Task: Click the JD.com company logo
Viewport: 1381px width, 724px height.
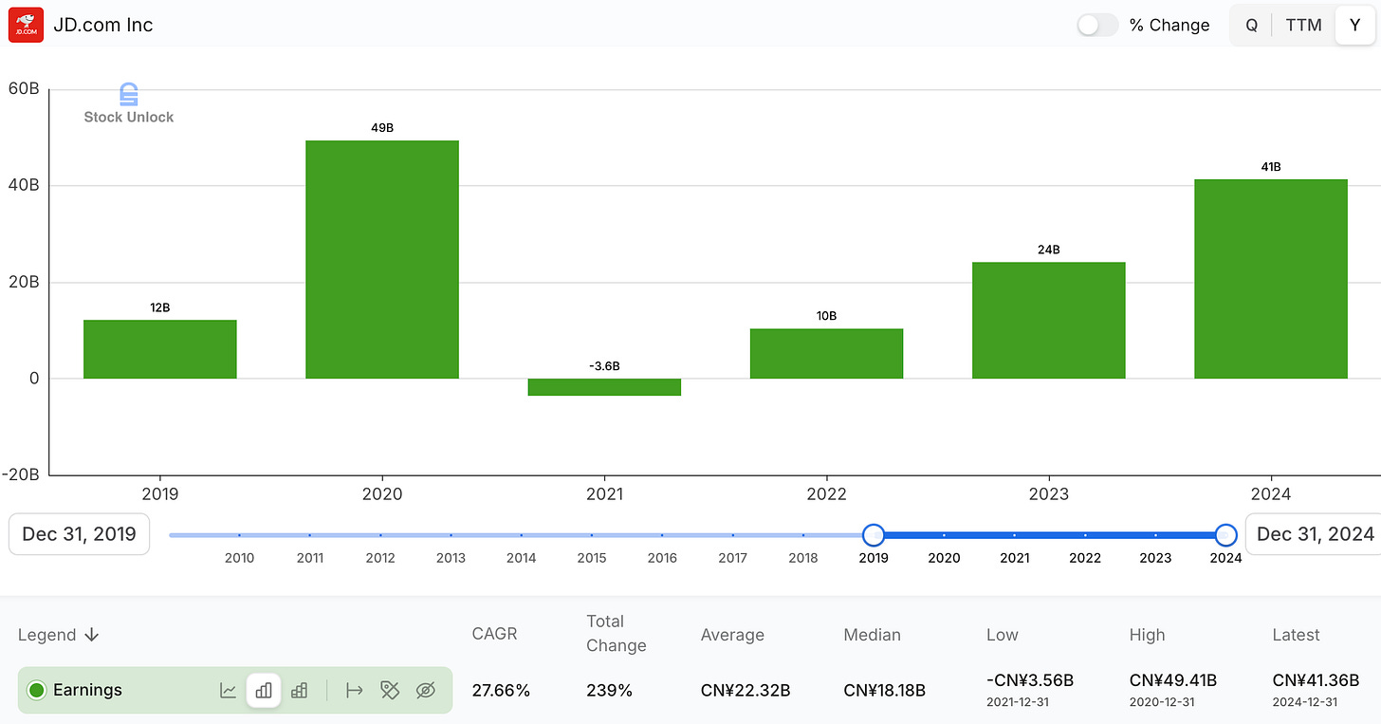Action: 26,25
